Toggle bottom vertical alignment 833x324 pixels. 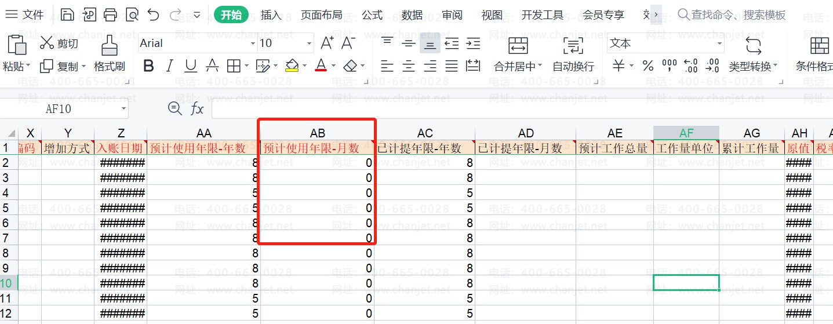pyautogui.click(x=430, y=43)
